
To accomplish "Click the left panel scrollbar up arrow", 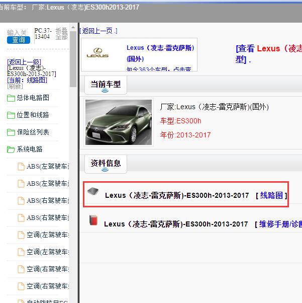I will [73, 27].
